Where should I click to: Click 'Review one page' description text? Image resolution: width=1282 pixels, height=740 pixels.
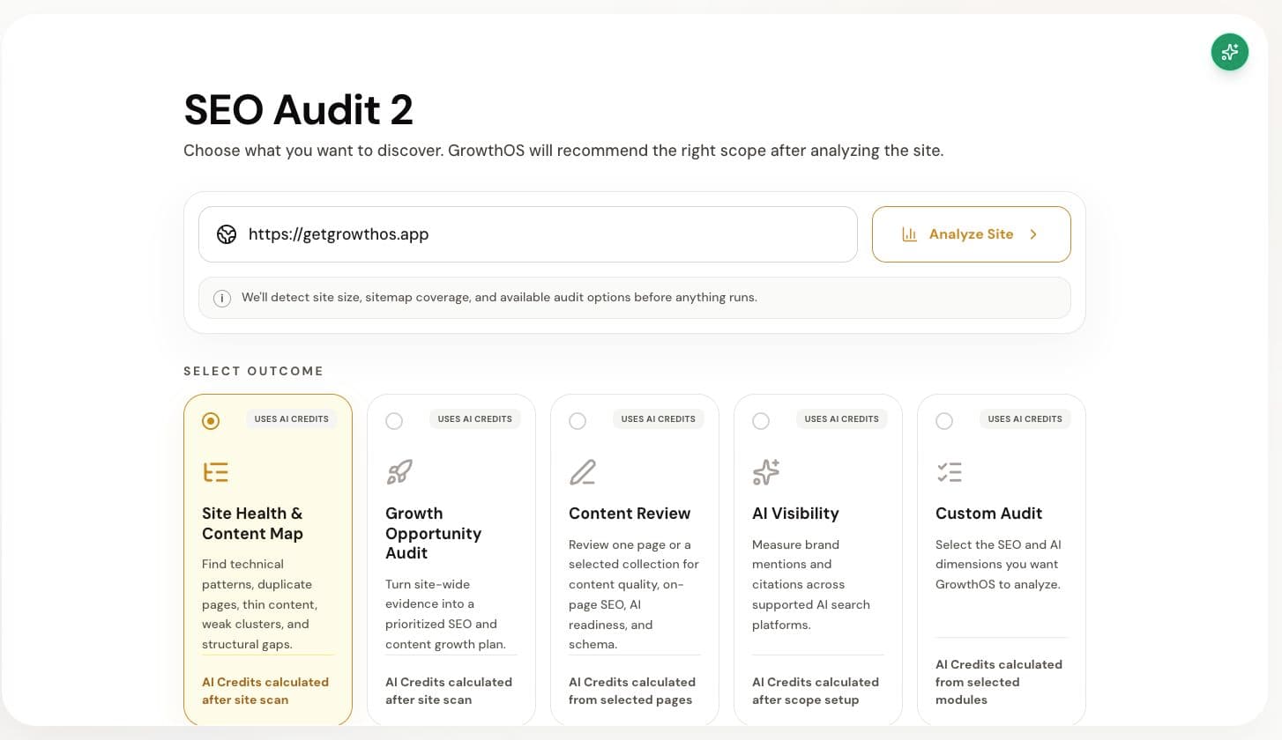[633, 595]
